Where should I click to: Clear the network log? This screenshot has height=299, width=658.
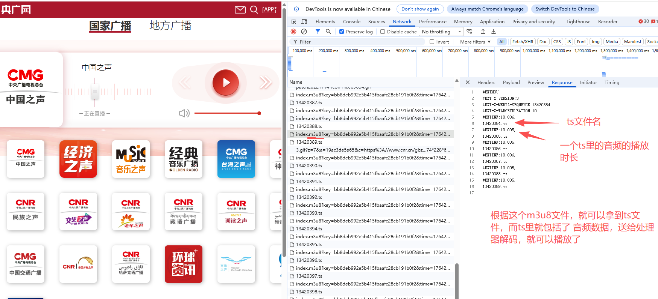[304, 32]
